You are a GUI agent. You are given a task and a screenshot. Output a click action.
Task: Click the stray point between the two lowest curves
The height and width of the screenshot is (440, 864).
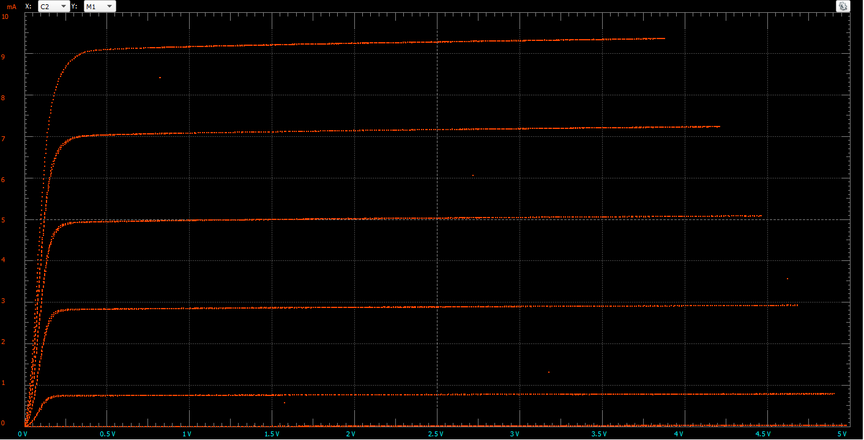click(549, 372)
